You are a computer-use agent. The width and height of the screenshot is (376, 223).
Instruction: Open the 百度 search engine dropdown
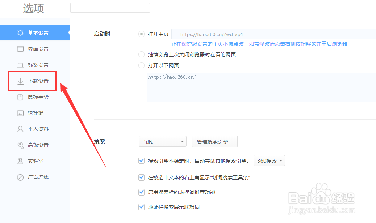point(163,141)
